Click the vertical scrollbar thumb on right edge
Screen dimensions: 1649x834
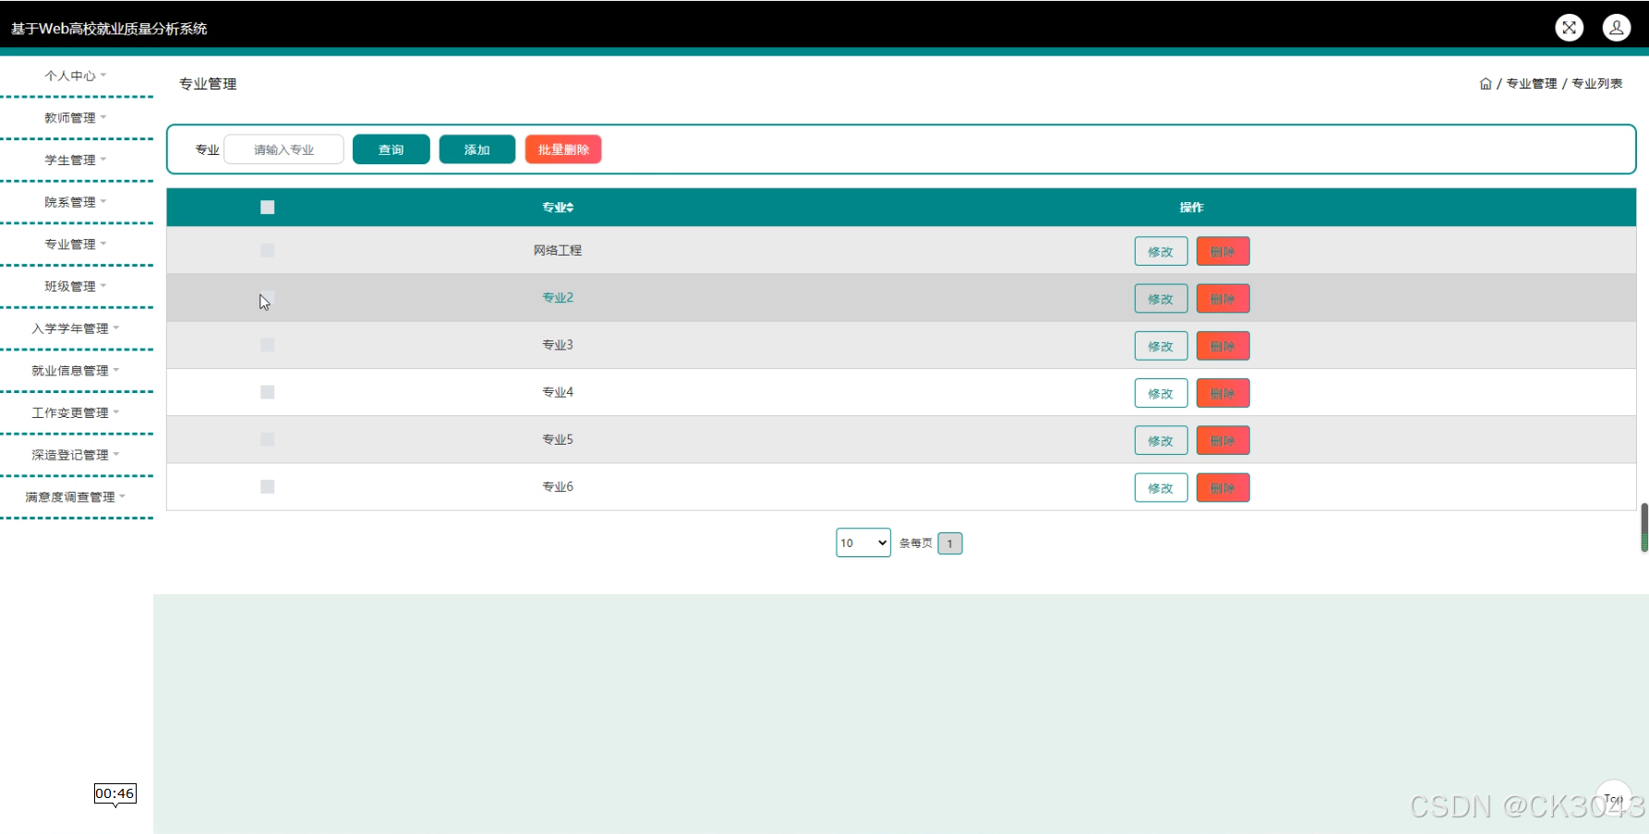pyautogui.click(x=1644, y=528)
